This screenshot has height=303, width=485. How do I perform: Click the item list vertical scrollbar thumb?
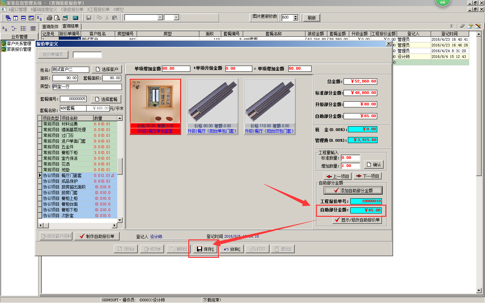point(120,166)
